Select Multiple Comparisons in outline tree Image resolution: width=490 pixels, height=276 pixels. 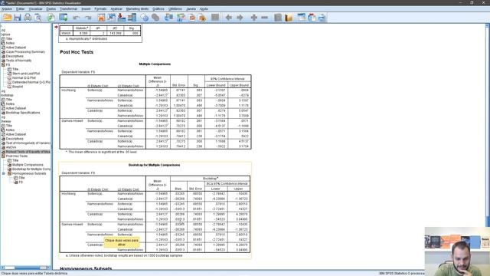pos(28,165)
